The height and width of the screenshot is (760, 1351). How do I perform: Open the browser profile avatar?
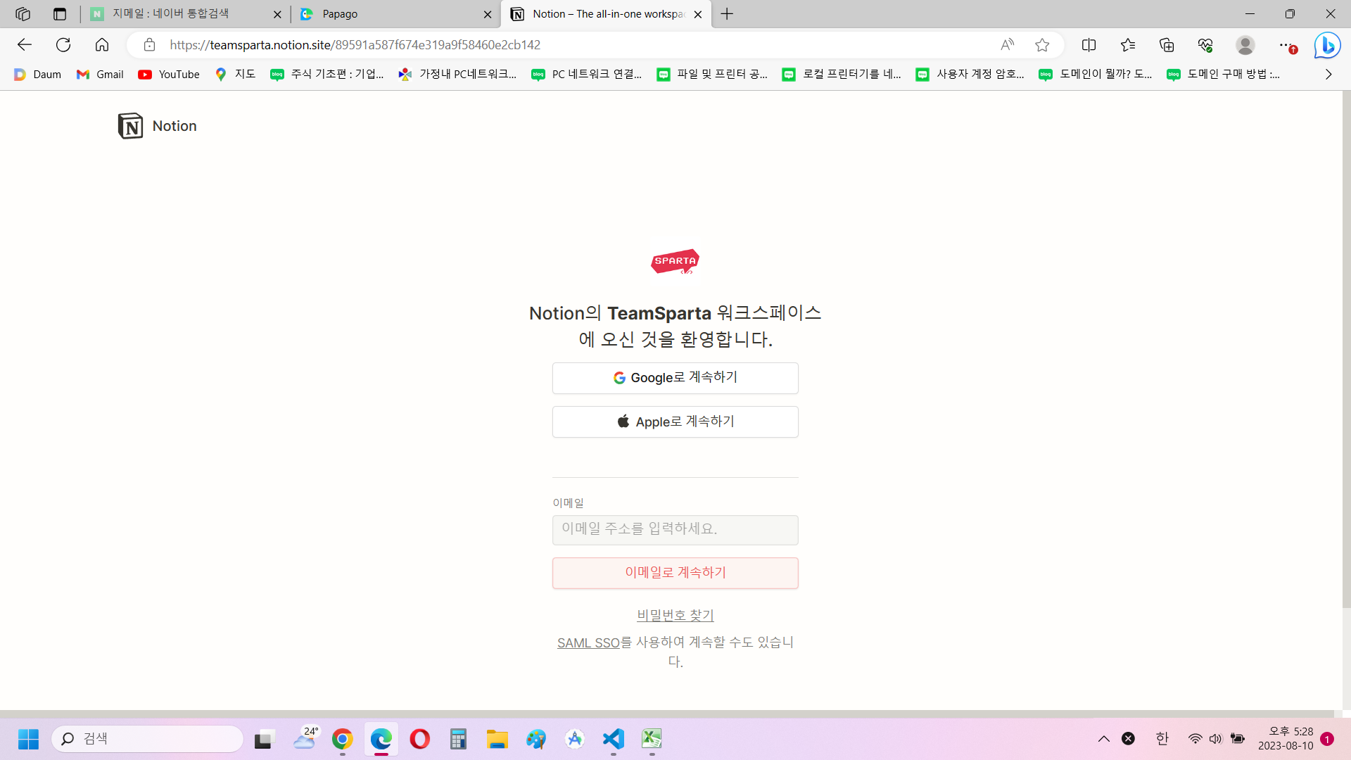[x=1245, y=45]
